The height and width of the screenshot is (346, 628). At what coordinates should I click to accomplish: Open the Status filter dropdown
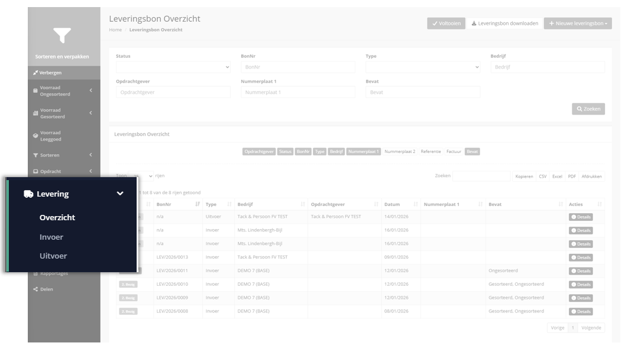pos(173,67)
